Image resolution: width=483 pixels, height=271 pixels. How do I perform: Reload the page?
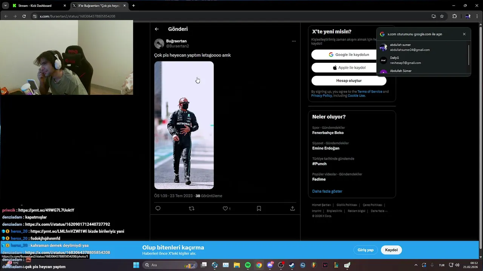(24, 16)
